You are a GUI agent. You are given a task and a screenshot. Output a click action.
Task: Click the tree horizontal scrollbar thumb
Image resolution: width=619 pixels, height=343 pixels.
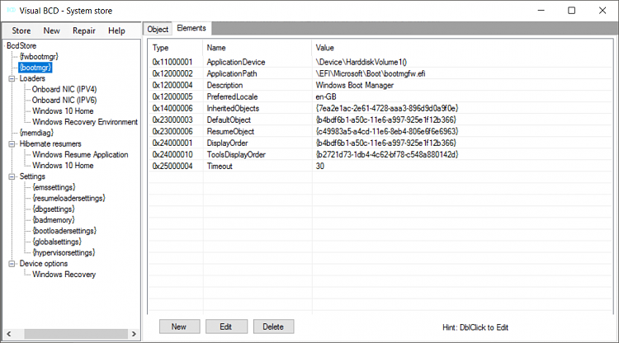click(x=76, y=334)
